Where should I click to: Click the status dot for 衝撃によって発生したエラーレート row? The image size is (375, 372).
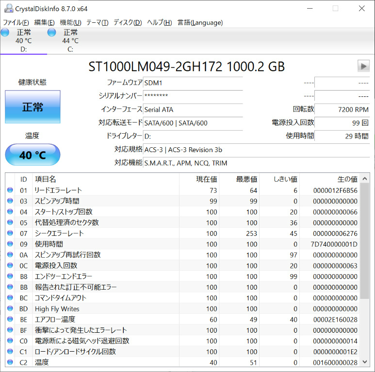(x=10, y=330)
